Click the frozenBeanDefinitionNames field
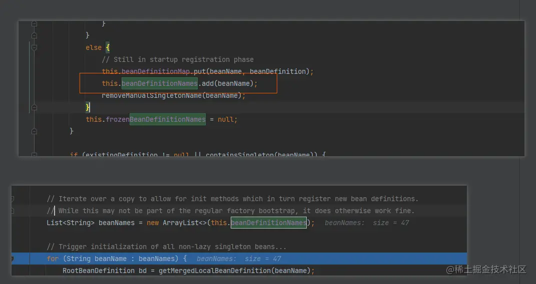The height and width of the screenshot is (284, 536). [156, 119]
